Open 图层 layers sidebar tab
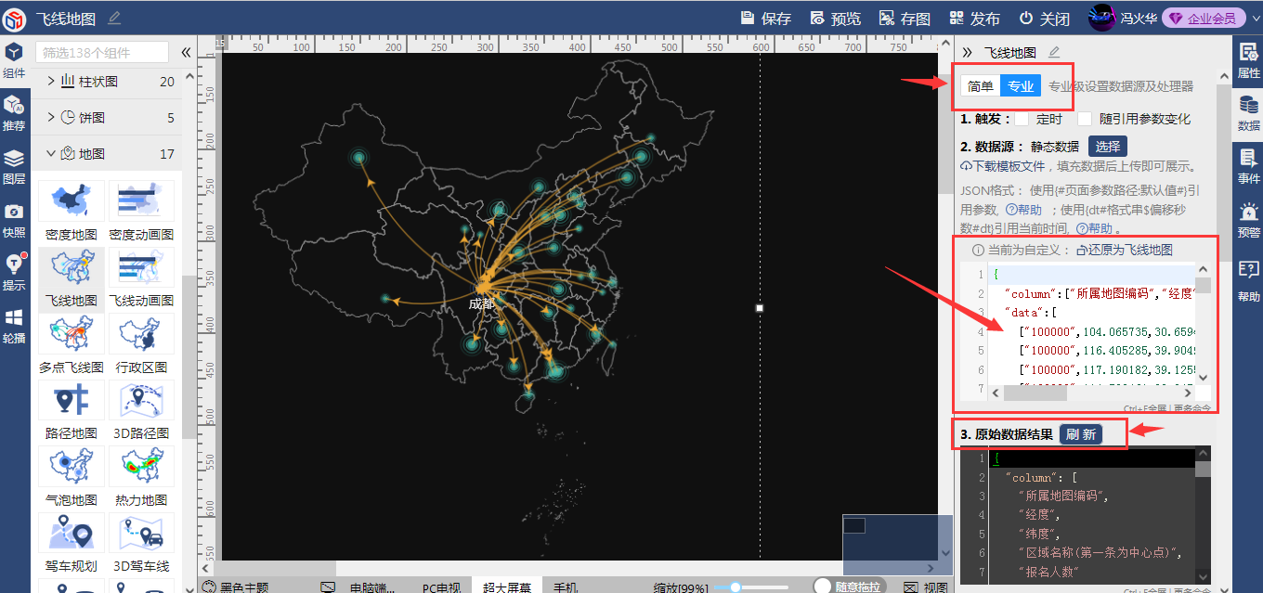1263x593 pixels. [14, 167]
